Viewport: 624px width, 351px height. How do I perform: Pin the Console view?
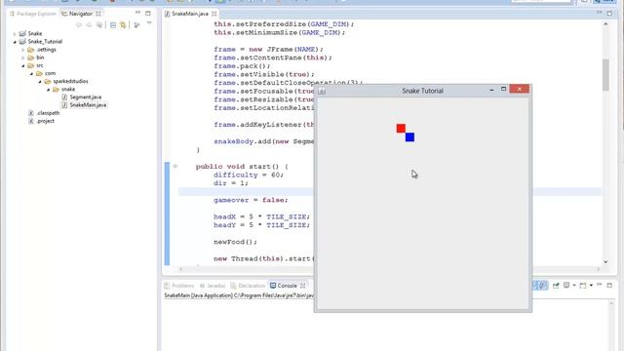point(556,286)
